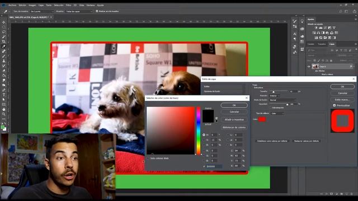This screenshot has width=358, height=201.
Task: Click the vertical hue spectrum slider
Action: click(199, 131)
